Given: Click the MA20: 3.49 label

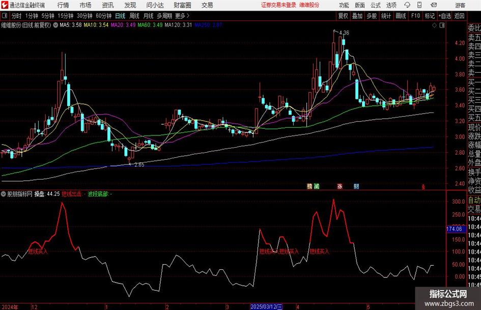Looking at the screenshot, I should [x=123, y=25].
